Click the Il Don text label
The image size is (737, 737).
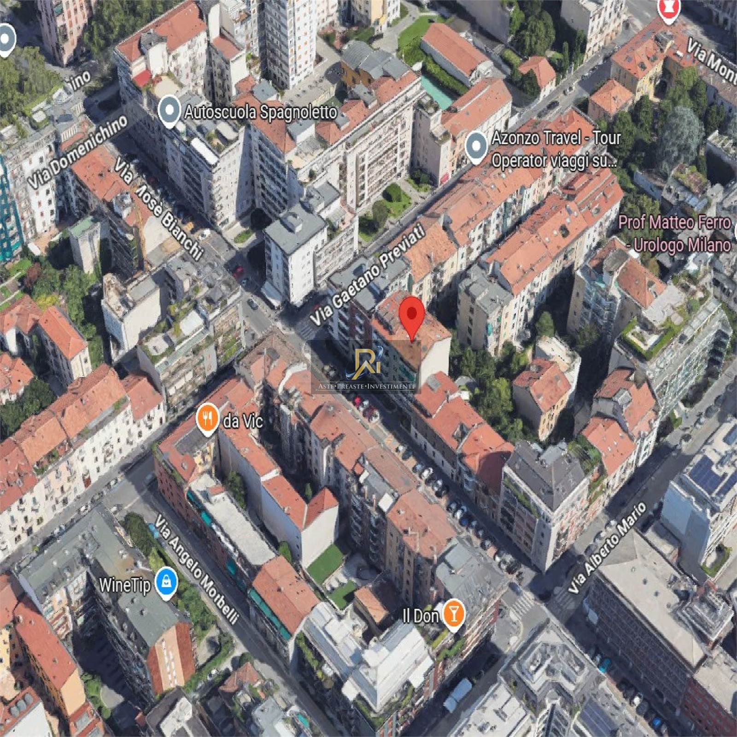coord(421,616)
